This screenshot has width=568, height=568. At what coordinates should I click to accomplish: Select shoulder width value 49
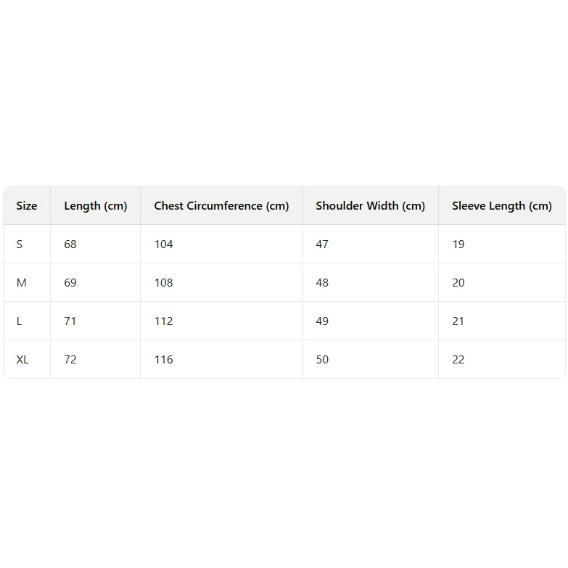tap(322, 321)
